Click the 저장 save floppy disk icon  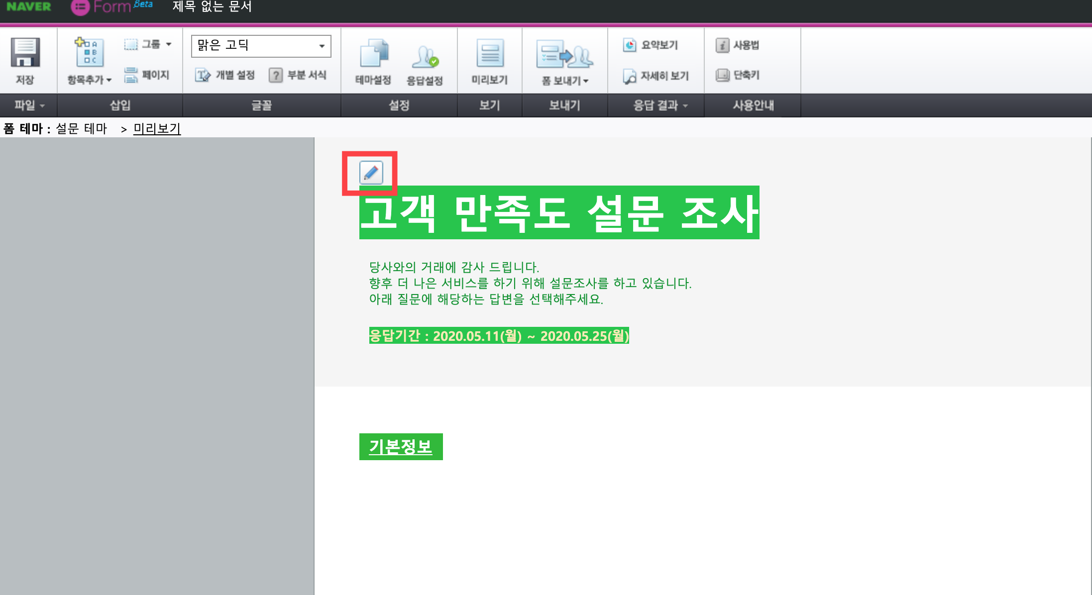25,53
